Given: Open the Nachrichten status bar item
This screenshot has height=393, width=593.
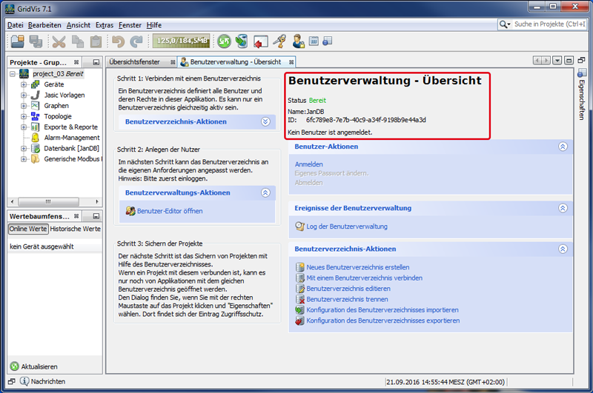Looking at the screenshot, I should [x=43, y=381].
